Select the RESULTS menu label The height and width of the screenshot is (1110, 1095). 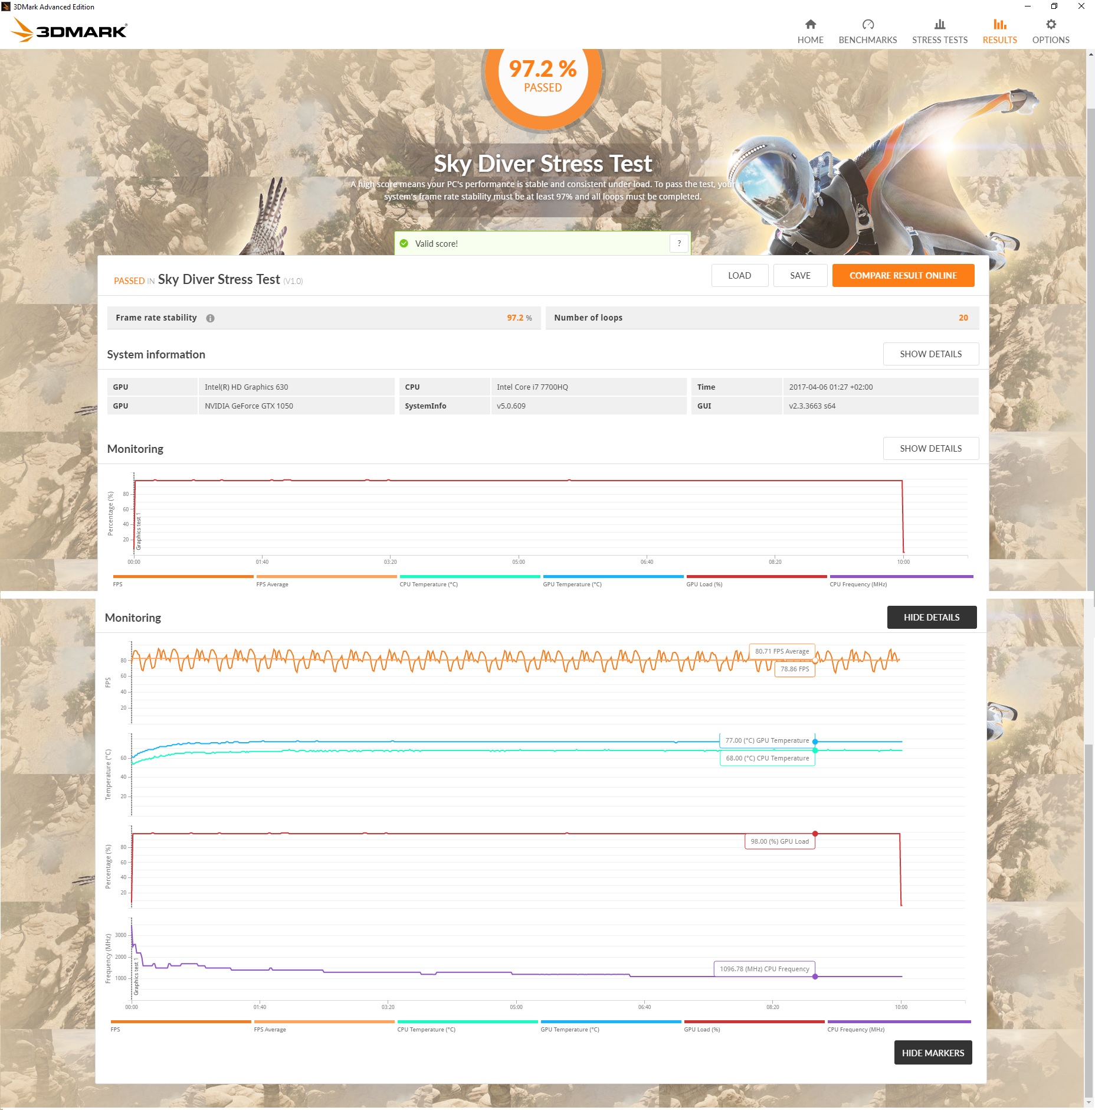[999, 40]
